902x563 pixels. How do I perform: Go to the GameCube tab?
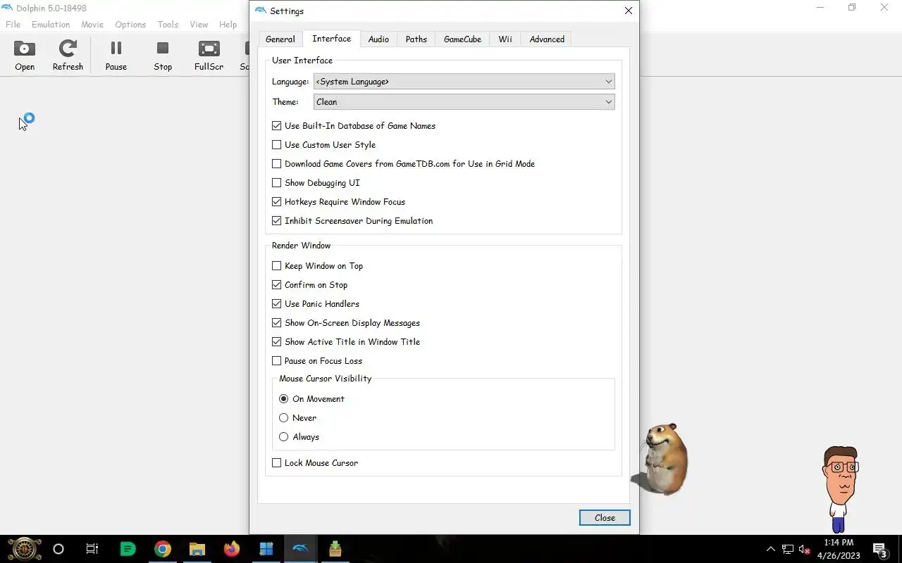pos(462,39)
